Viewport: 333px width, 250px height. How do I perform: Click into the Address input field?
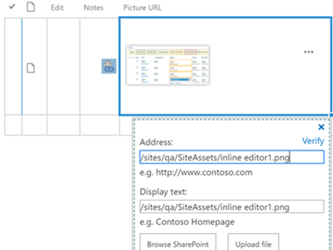coord(232,157)
